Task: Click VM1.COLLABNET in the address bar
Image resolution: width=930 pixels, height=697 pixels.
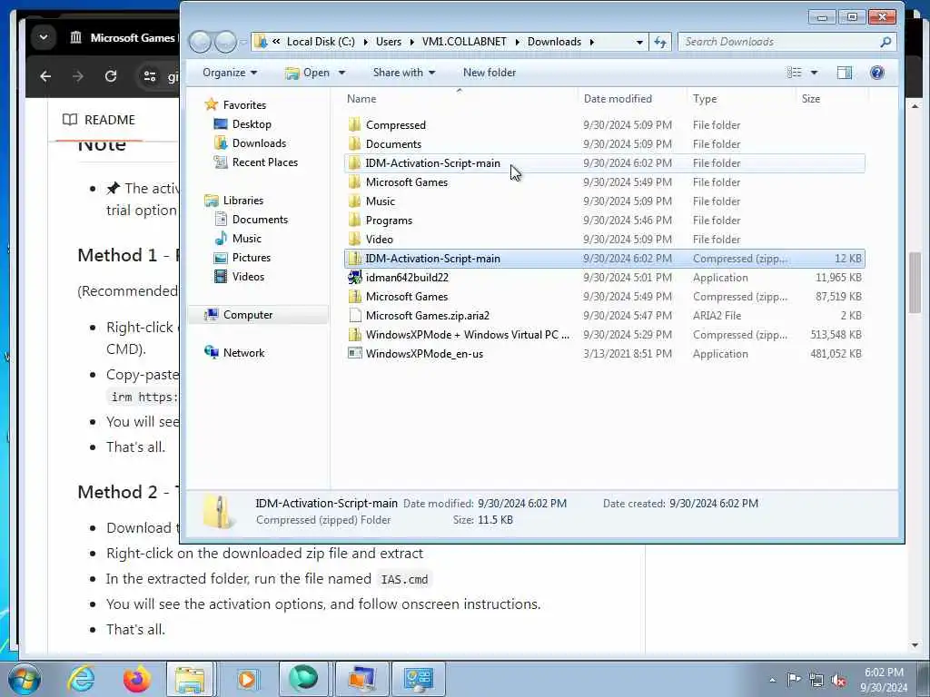Action: coord(464,42)
